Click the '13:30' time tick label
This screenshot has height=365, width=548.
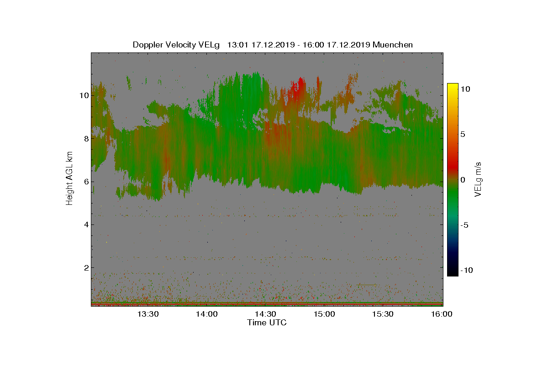coord(148,314)
